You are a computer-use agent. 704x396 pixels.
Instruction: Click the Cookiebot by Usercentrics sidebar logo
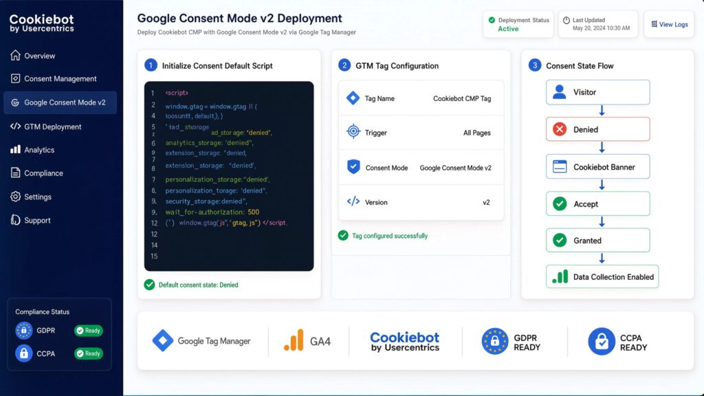pyautogui.click(x=41, y=23)
